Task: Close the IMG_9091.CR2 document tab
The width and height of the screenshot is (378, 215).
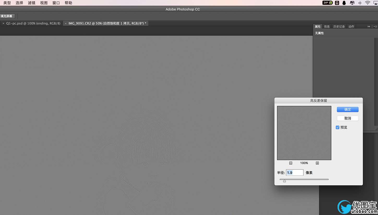Action: click(x=65, y=23)
